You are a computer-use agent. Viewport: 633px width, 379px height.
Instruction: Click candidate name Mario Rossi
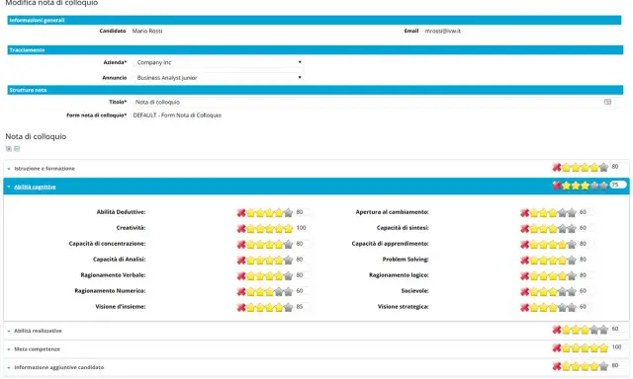(147, 31)
